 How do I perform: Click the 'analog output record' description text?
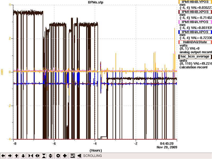[196, 52]
